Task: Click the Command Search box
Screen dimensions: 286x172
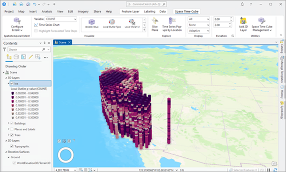Action: (x=146, y=4)
